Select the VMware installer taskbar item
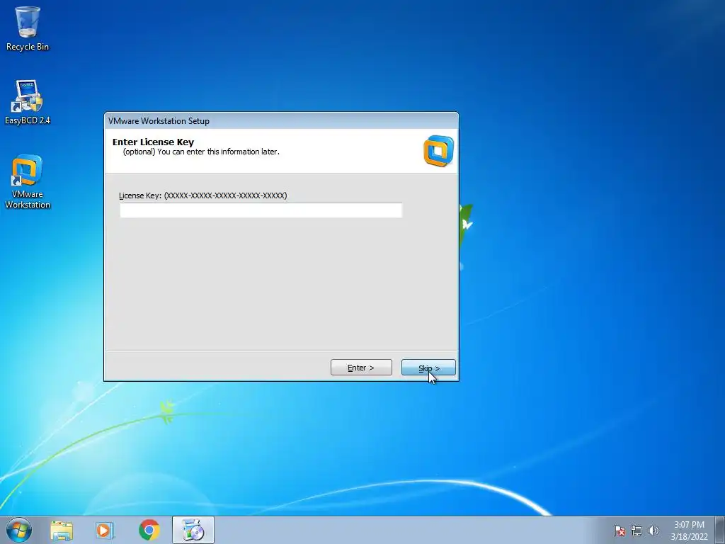The height and width of the screenshot is (544, 725). (193, 530)
